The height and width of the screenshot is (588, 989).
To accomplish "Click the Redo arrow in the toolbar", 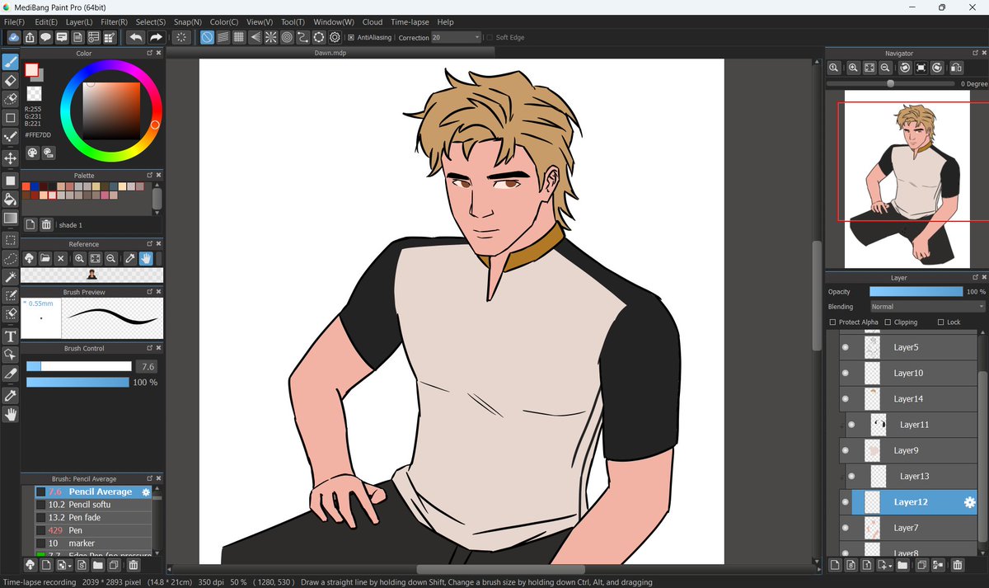I will [x=156, y=37].
